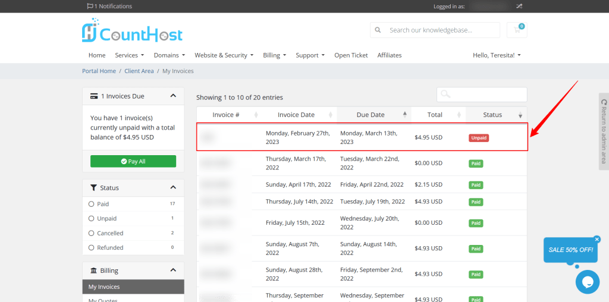Open the Hello, Teresita! account menu
Viewport: 609px width, 302px height.
point(497,55)
